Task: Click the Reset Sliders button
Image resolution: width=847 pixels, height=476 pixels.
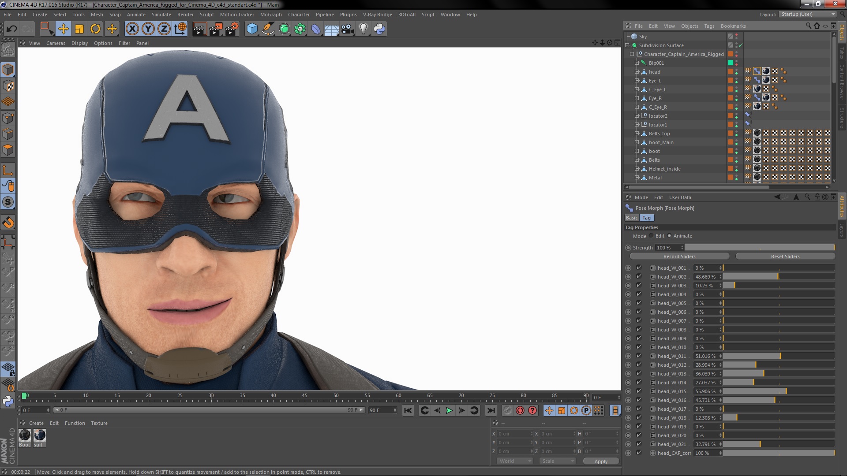Action: pyautogui.click(x=785, y=257)
